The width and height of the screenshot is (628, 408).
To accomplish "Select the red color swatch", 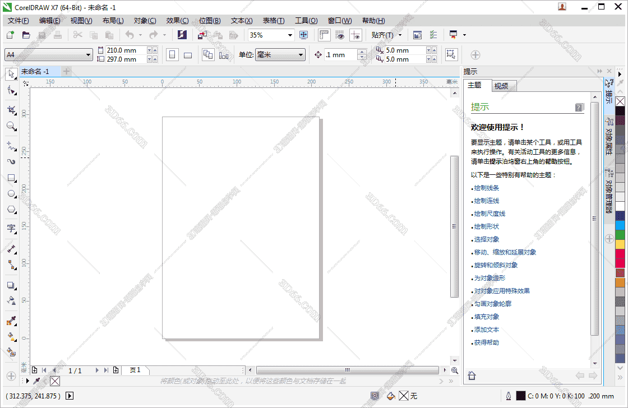I will point(620,253).
